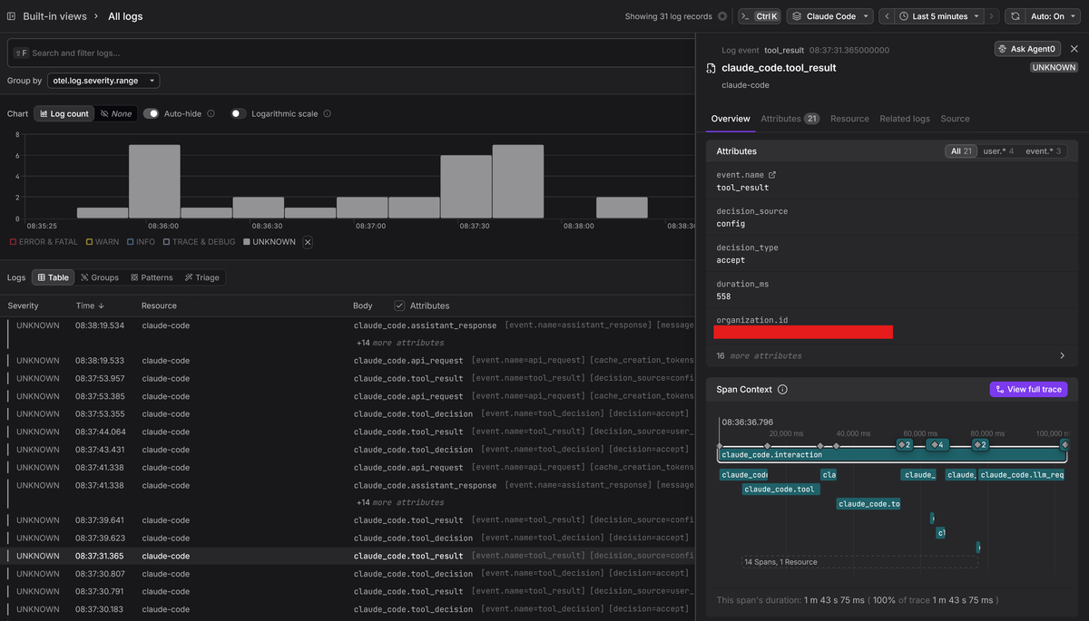
Task: Toggle the Auto-hide switch
Action: coord(152,113)
